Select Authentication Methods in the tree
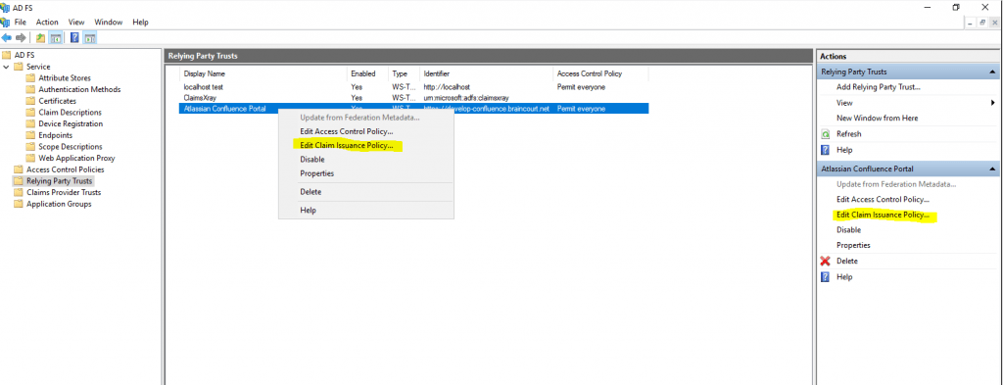 click(79, 89)
